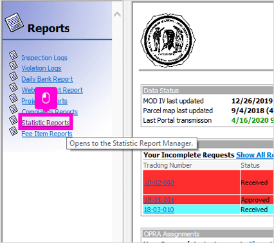Click Received status of 18-03-010
This screenshot has width=274, height=243.
254,210
